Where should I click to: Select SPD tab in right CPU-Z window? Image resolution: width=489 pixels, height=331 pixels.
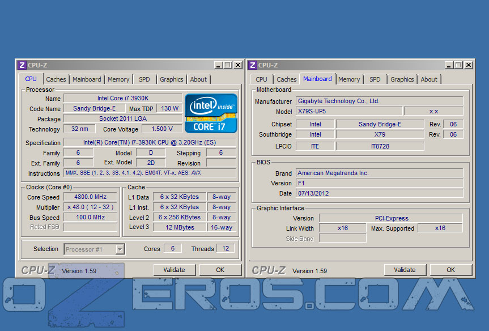pos(375,79)
